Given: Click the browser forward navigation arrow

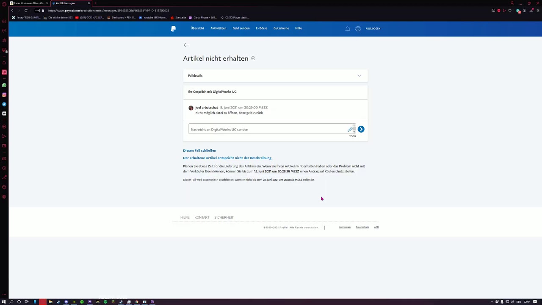Looking at the screenshot, I should point(19,11).
